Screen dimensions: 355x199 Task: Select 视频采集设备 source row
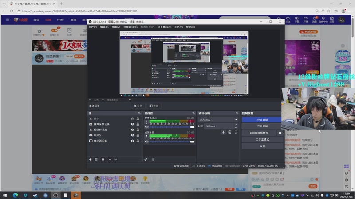pos(114,124)
